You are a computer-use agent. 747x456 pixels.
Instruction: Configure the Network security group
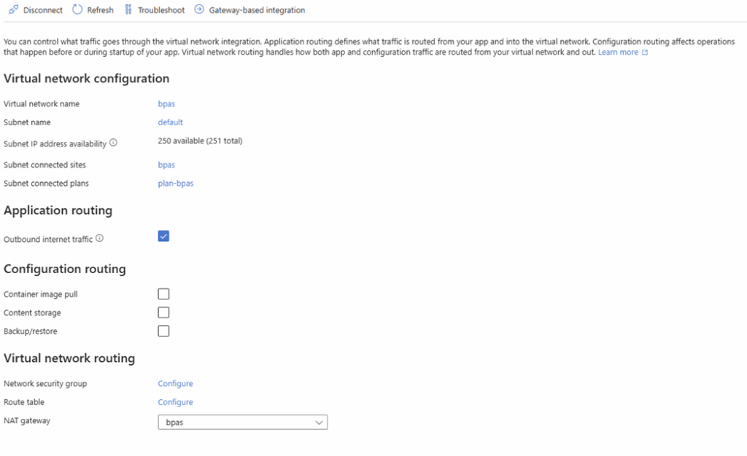[x=175, y=384]
